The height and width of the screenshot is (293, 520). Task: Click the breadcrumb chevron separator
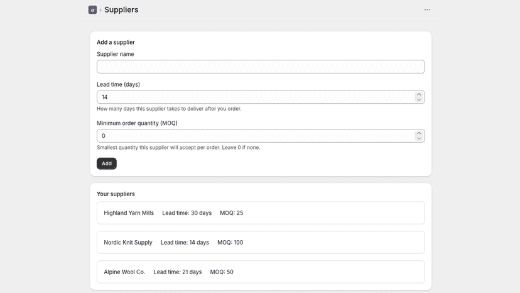[x=100, y=10]
